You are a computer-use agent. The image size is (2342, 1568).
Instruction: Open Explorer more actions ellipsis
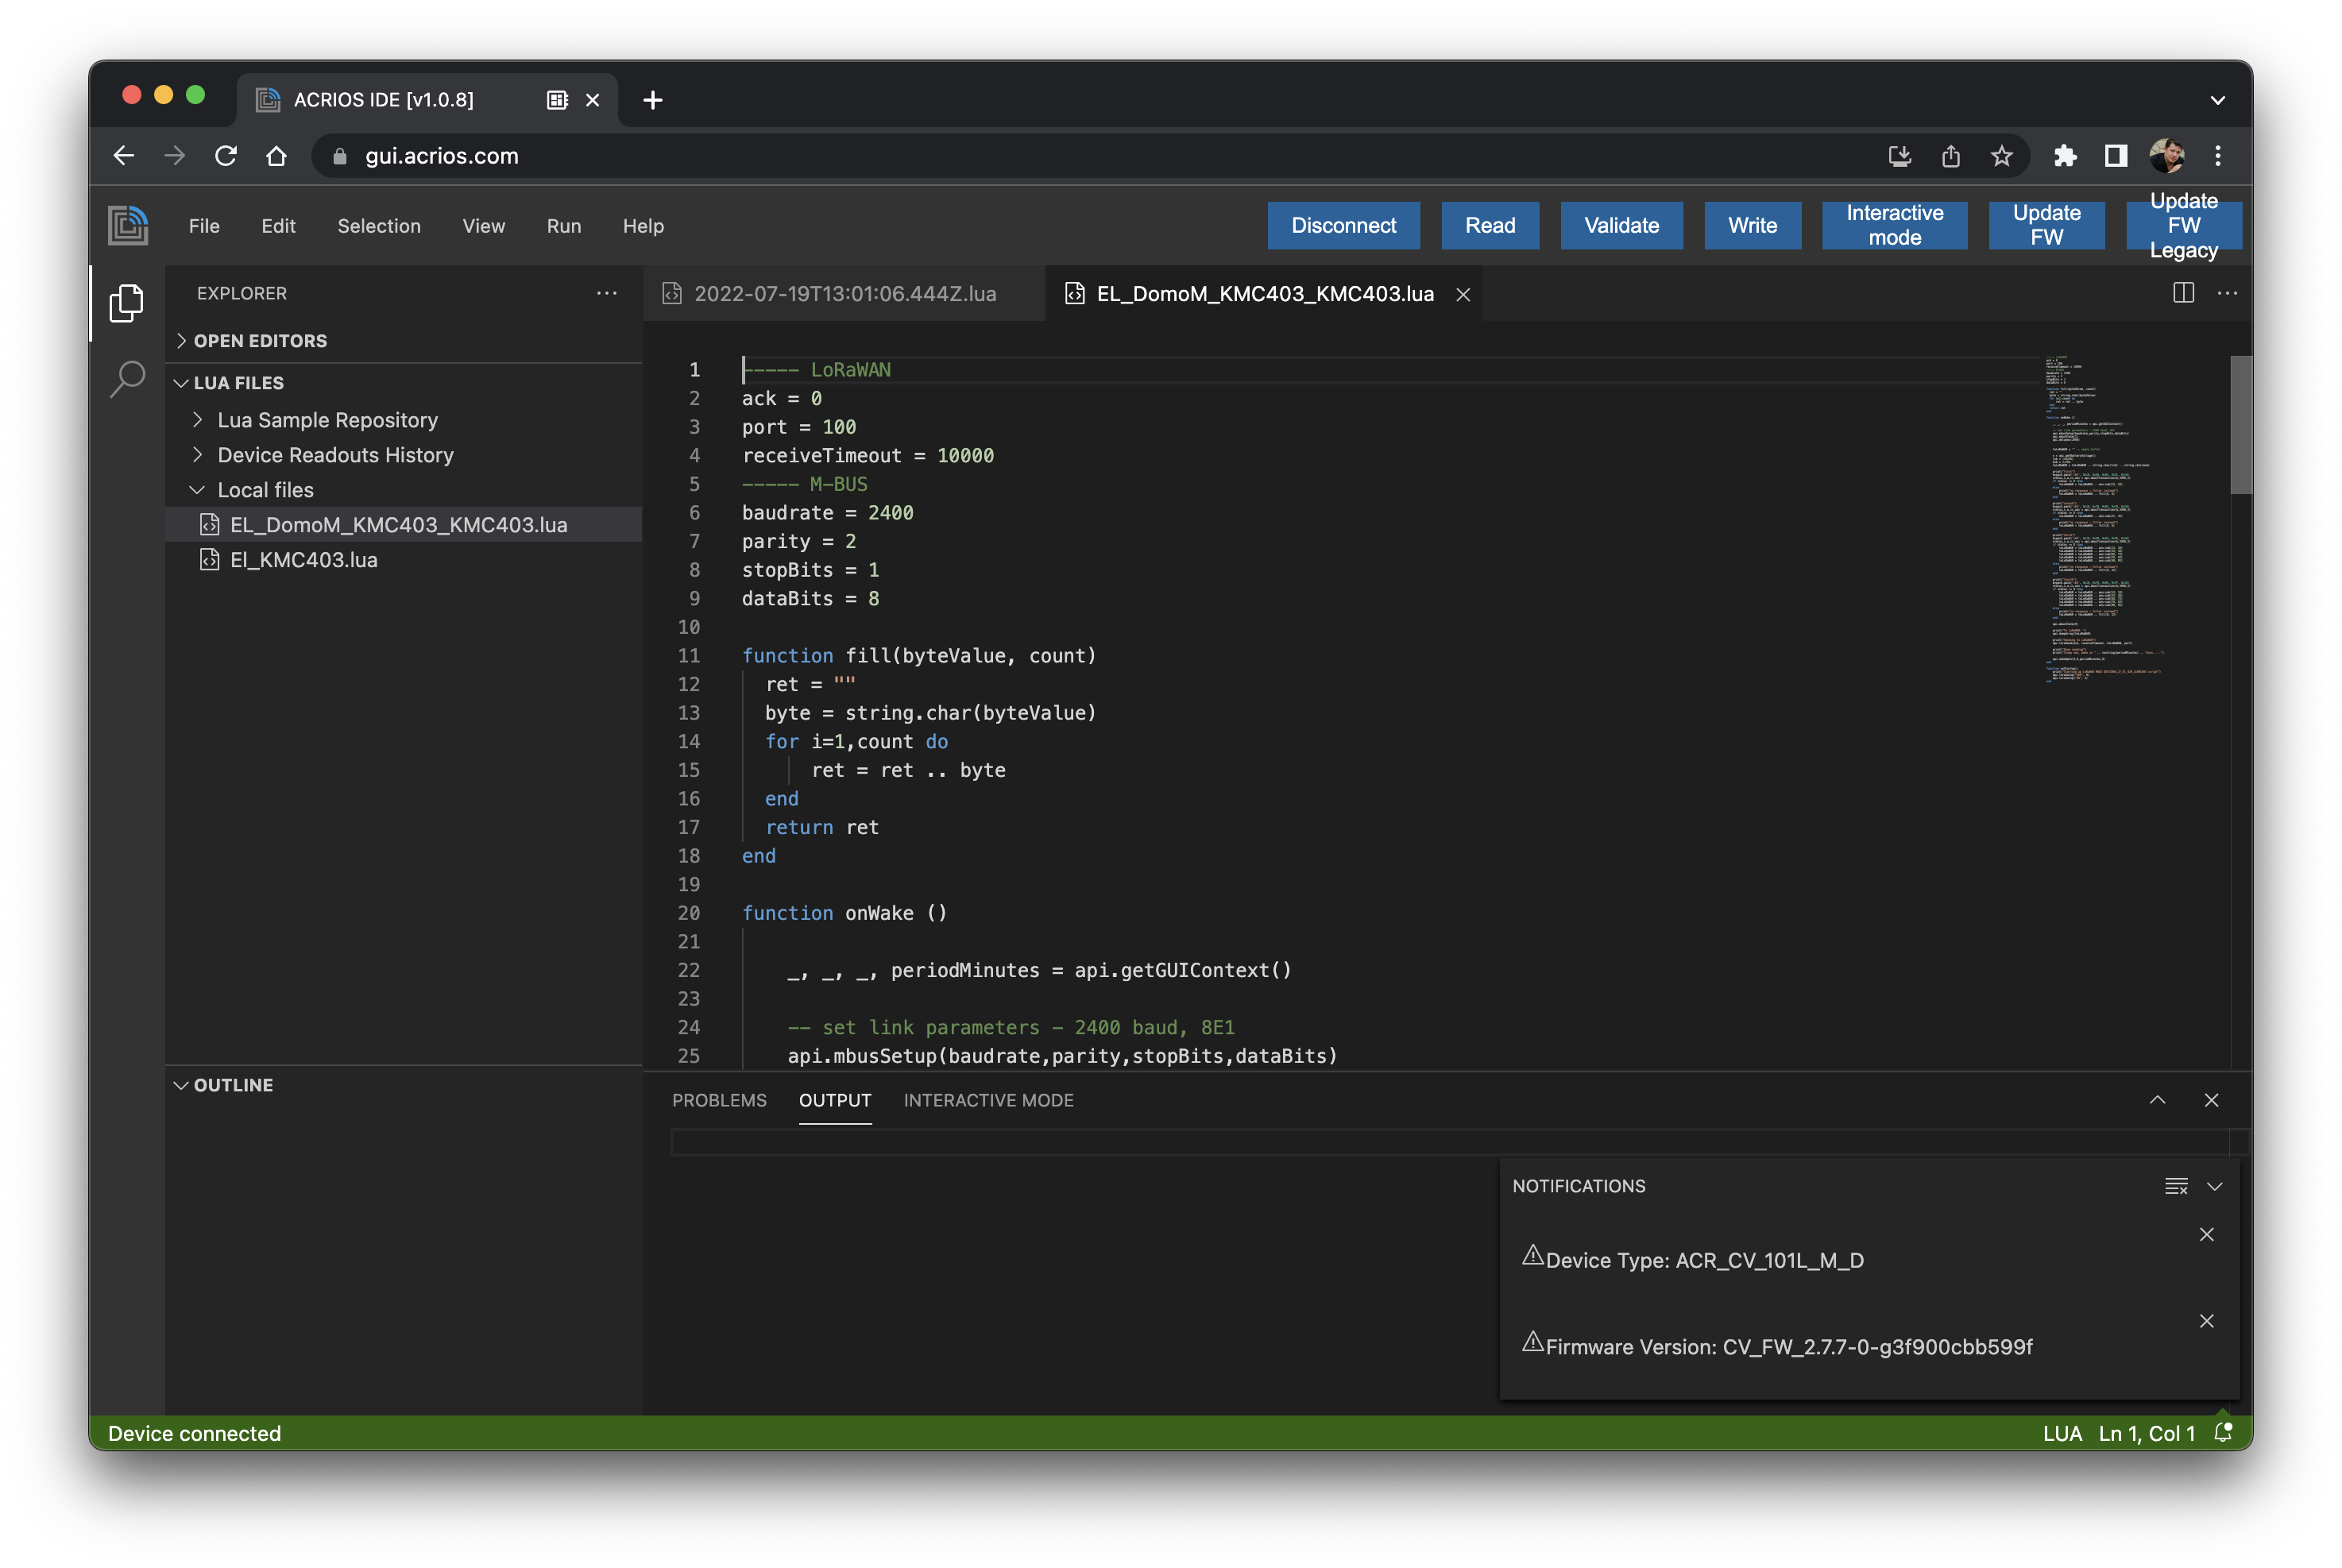(x=606, y=293)
